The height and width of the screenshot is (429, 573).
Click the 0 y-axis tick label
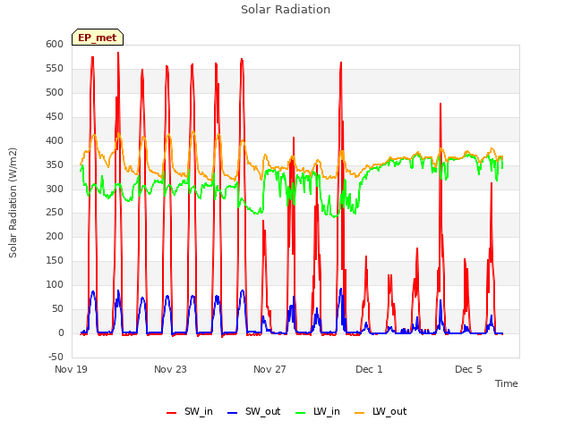pos(61,332)
